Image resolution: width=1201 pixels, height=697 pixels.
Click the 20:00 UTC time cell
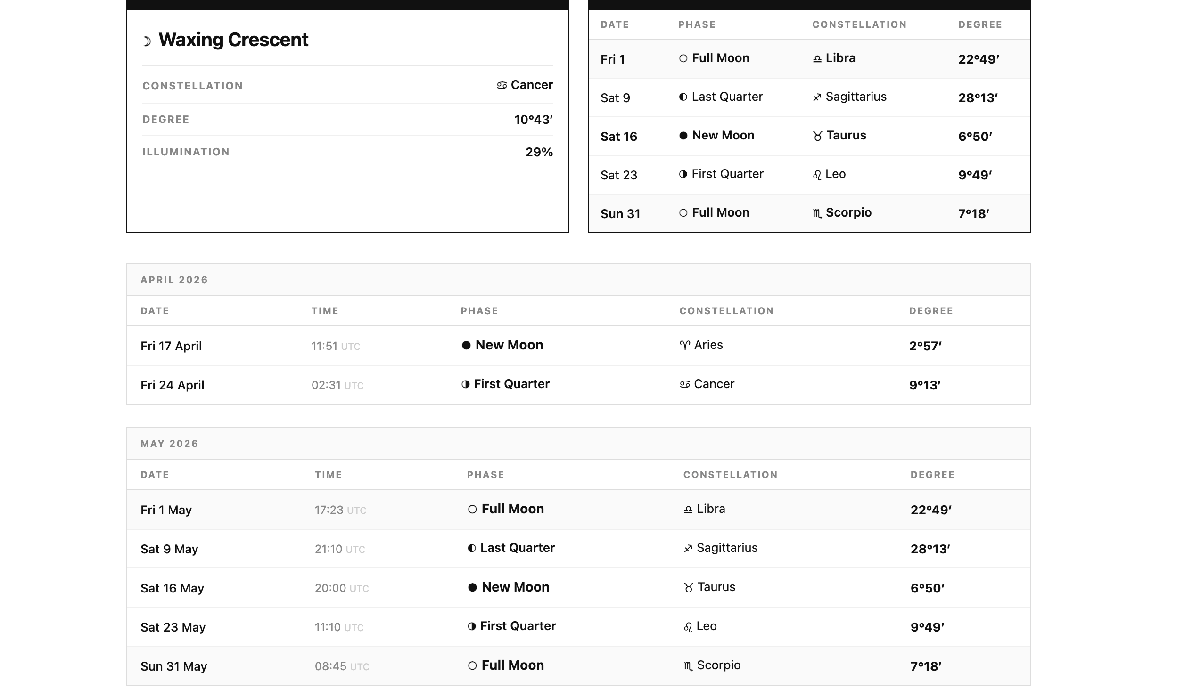pyautogui.click(x=342, y=588)
